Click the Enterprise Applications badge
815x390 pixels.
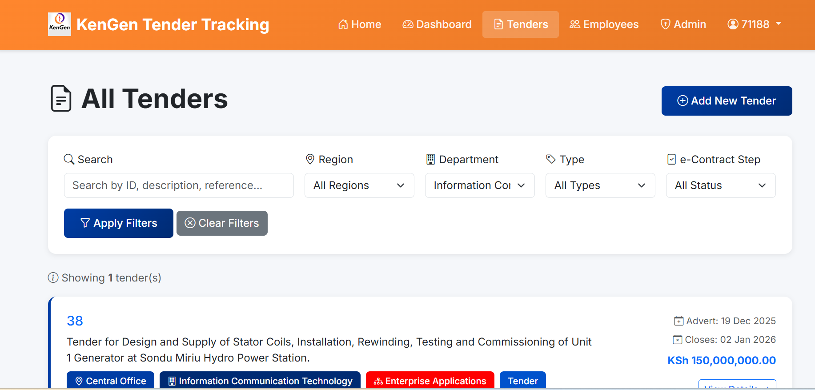(430, 381)
